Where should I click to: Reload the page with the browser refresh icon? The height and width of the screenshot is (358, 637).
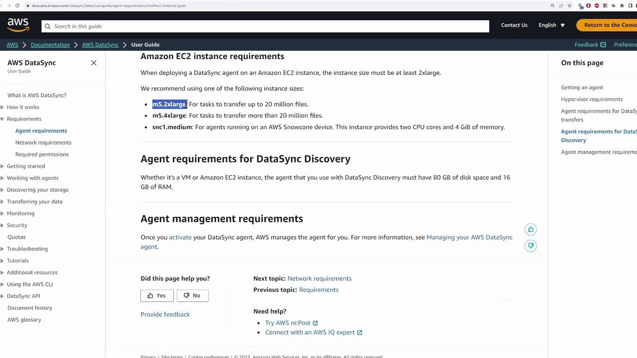point(17,5)
